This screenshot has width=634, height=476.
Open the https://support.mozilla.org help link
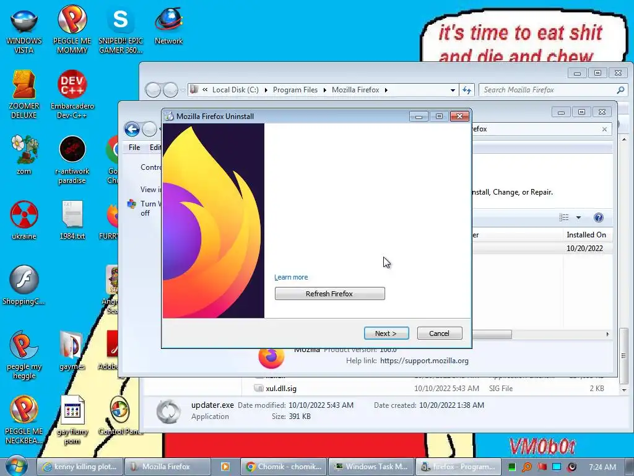[x=424, y=361]
